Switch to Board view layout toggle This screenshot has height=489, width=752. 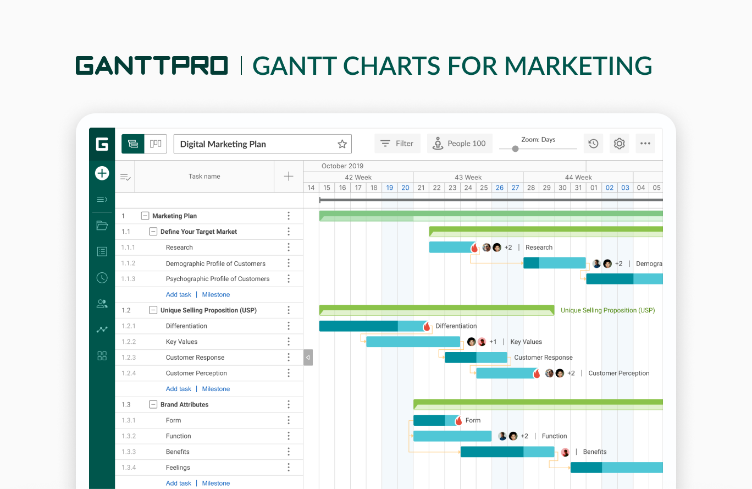coord(156,143)
